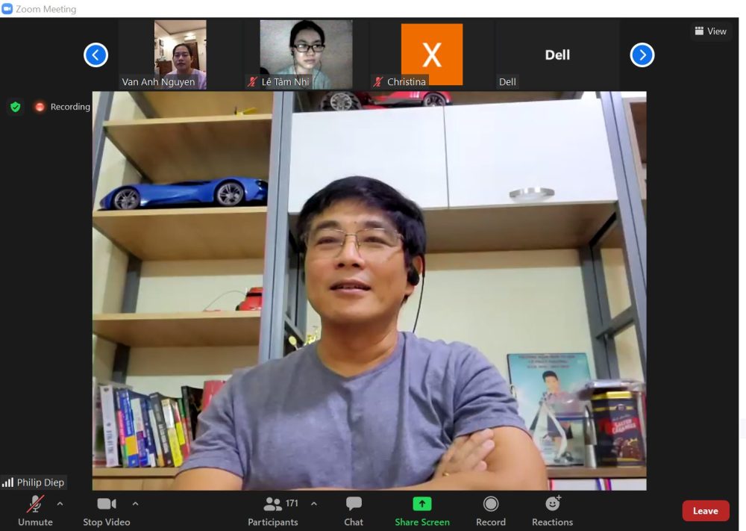Viewport: 746px width, 531px height.
Task: Select Van Anh Nguyen's video thumbnail
Action: [x=180, y=55]
